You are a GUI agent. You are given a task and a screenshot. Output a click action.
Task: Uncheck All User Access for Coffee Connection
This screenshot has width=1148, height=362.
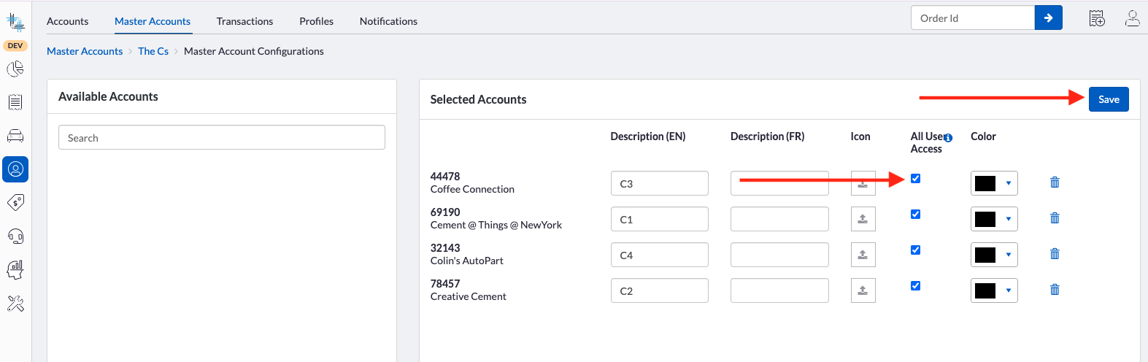915,179
